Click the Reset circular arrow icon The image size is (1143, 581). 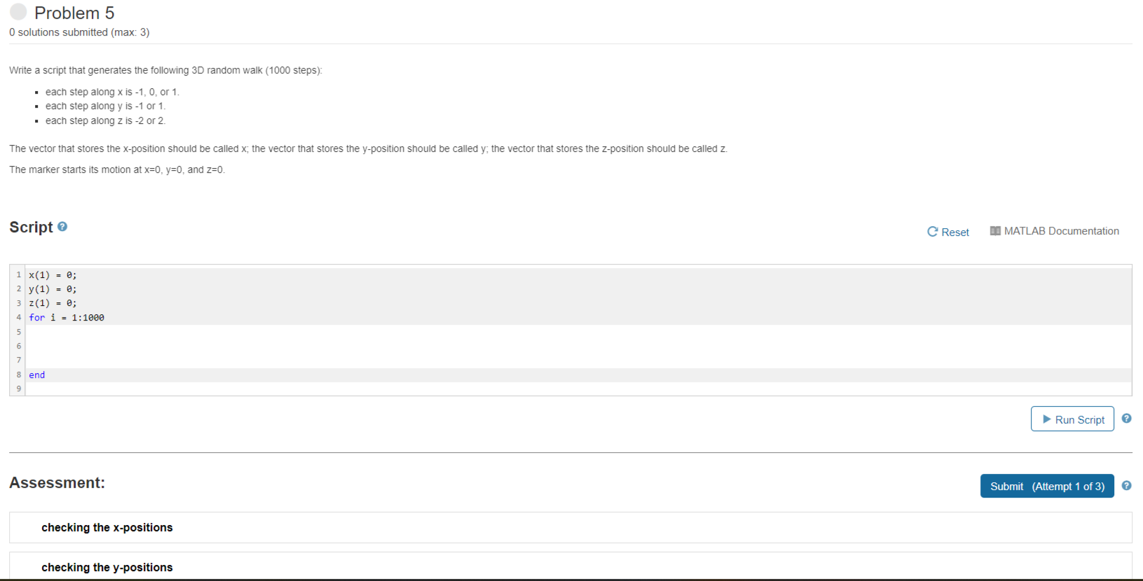coord(932,232)
